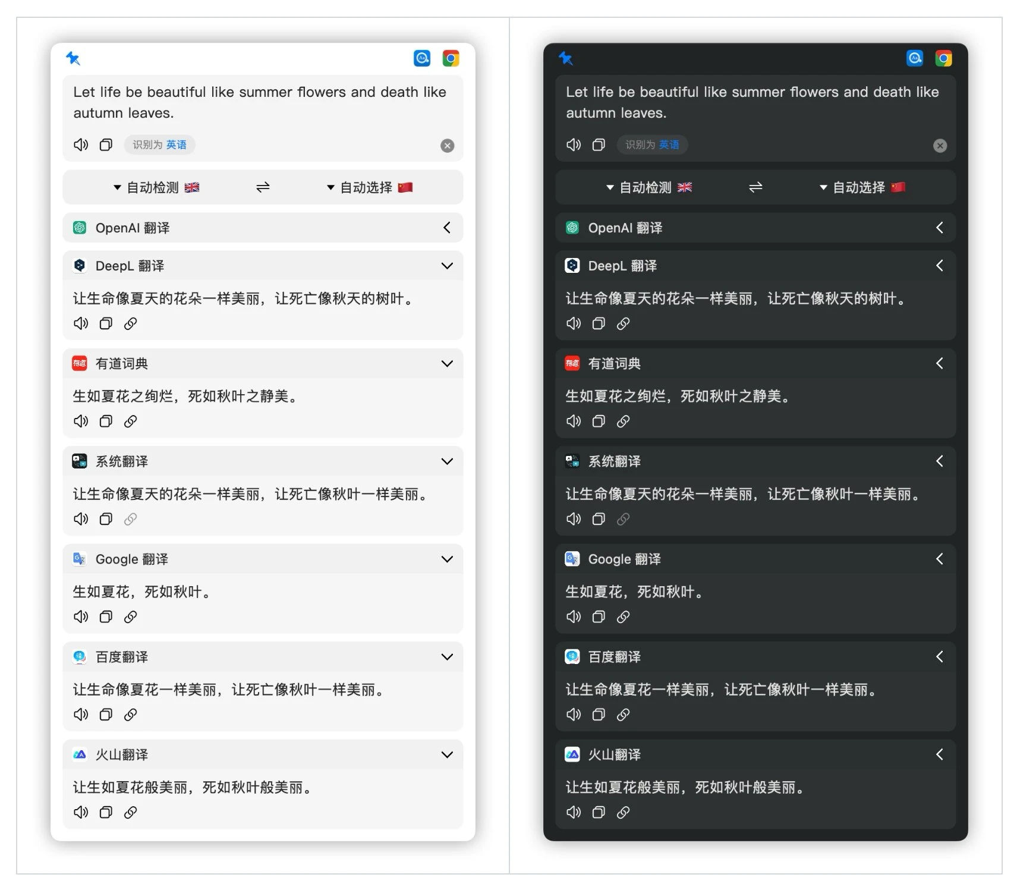Screen dimensions: 1020x887
Task: Collapse the DeepL 翻译 section
Action: click(x=447, y=266)
